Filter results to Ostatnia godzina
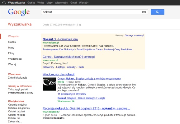Viewport: 180px width, 124px height. [x=17, y=105]
